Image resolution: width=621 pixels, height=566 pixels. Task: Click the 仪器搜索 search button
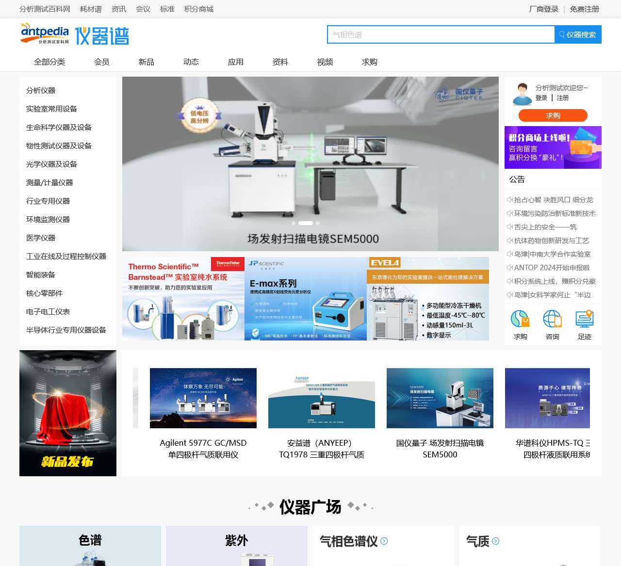578,34
